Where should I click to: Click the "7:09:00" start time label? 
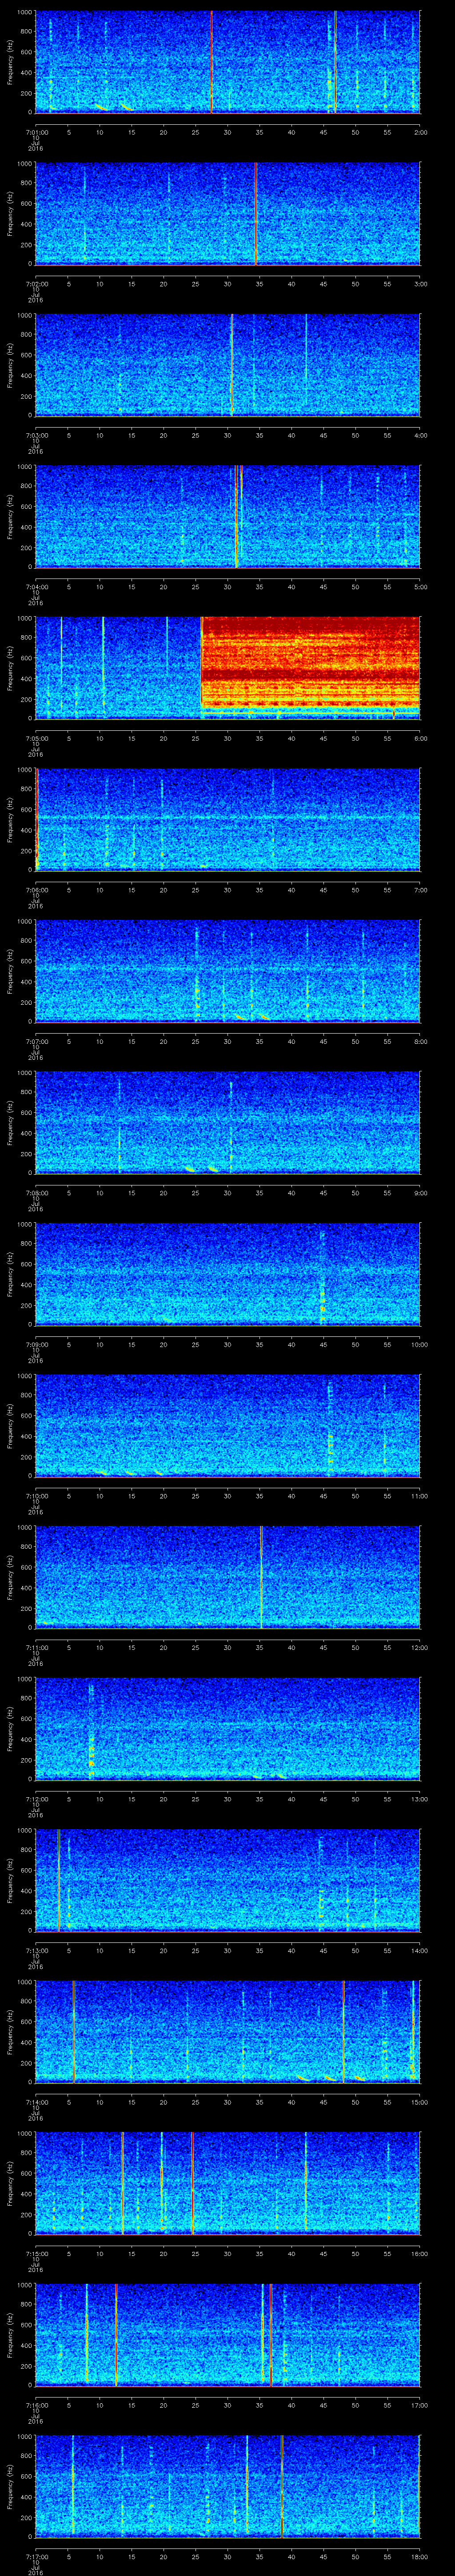(36, 1344)
